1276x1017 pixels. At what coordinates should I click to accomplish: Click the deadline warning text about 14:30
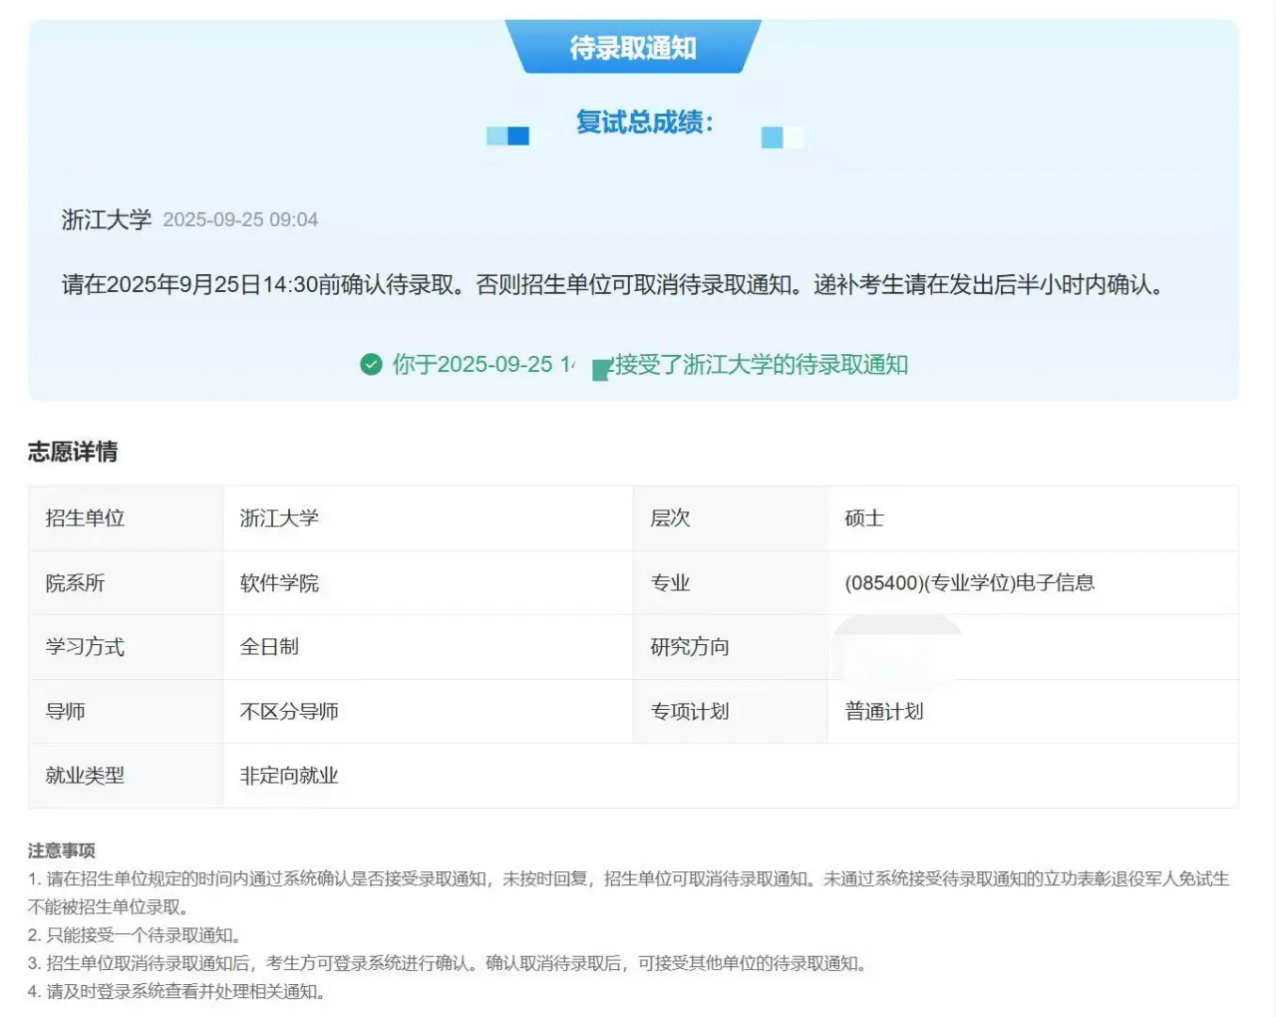coord(611,285)
